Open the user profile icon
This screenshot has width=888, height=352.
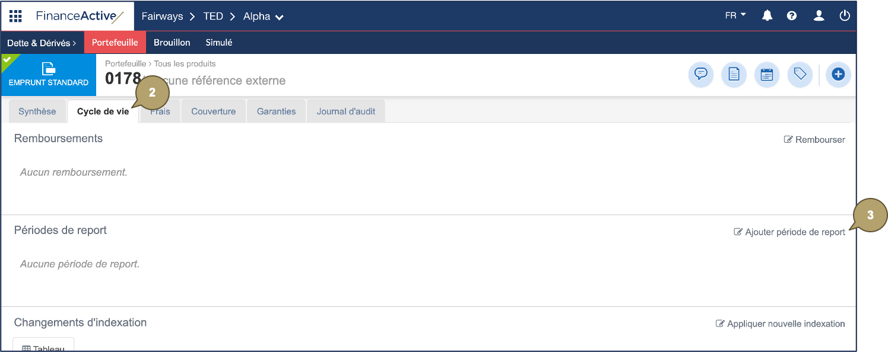[819, 16]
